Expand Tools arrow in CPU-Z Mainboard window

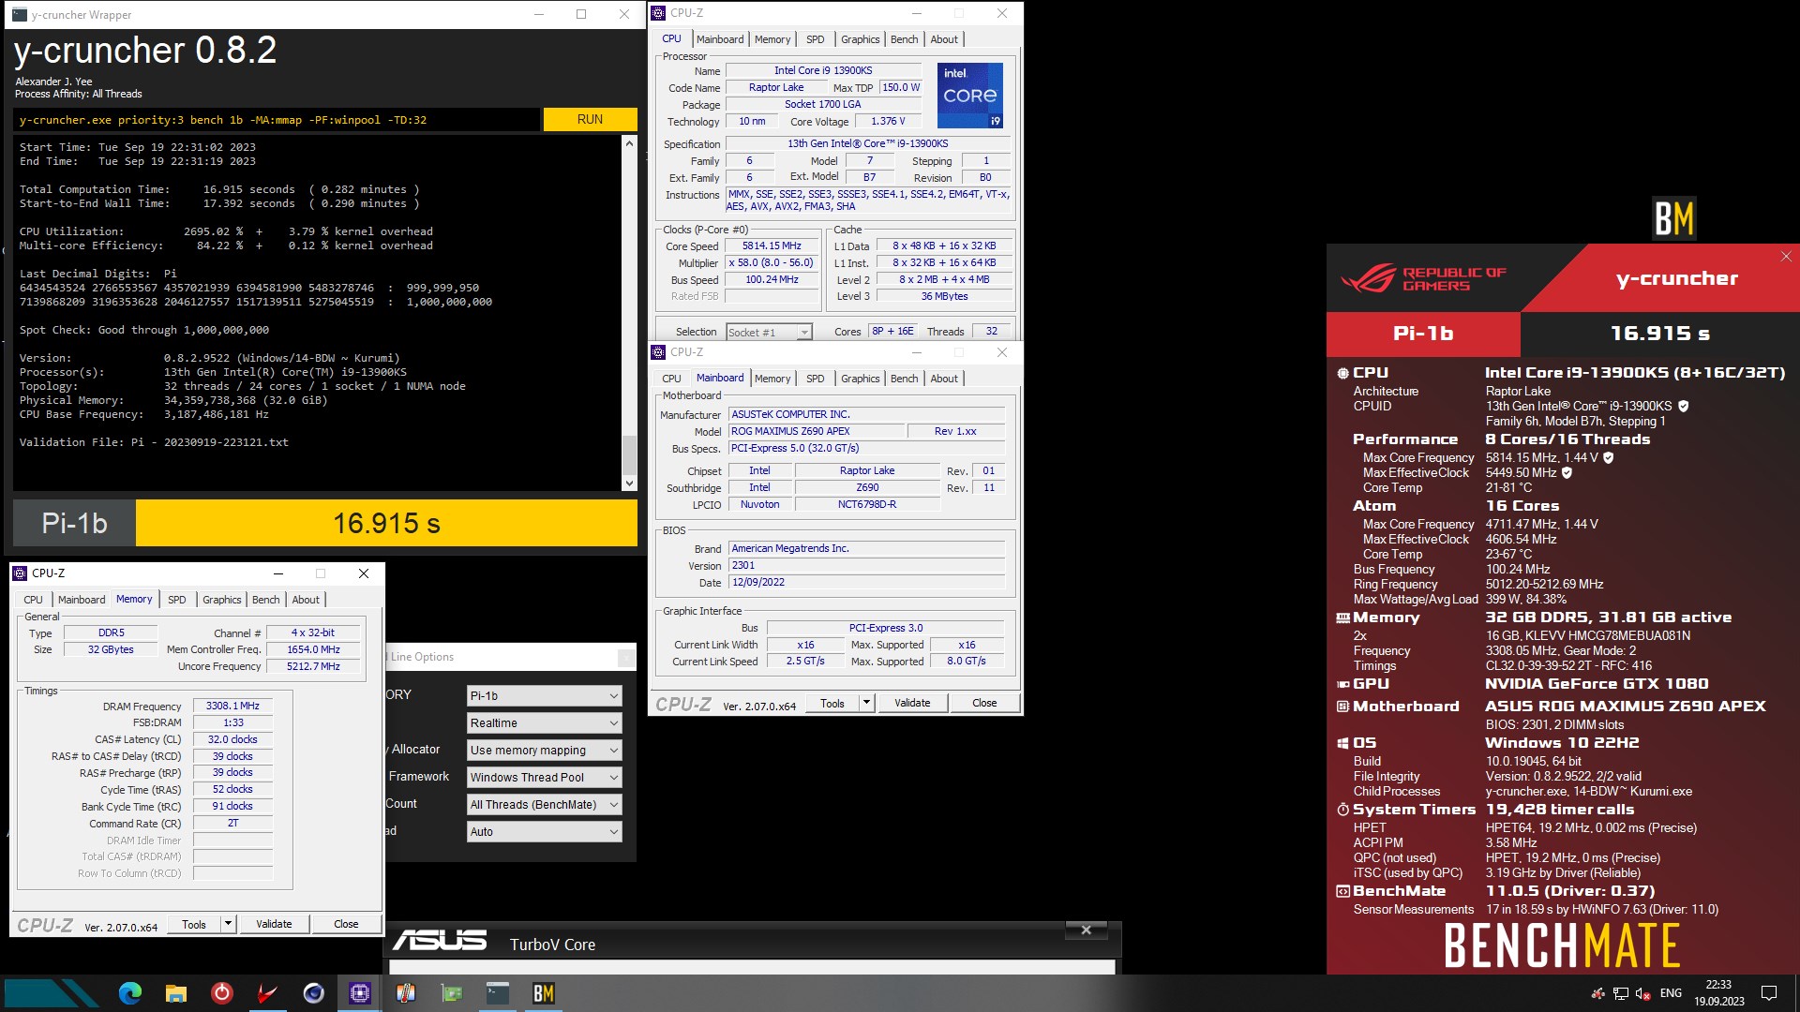(866, 703)
